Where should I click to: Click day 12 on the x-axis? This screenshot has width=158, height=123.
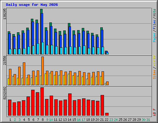pos(60,120)
